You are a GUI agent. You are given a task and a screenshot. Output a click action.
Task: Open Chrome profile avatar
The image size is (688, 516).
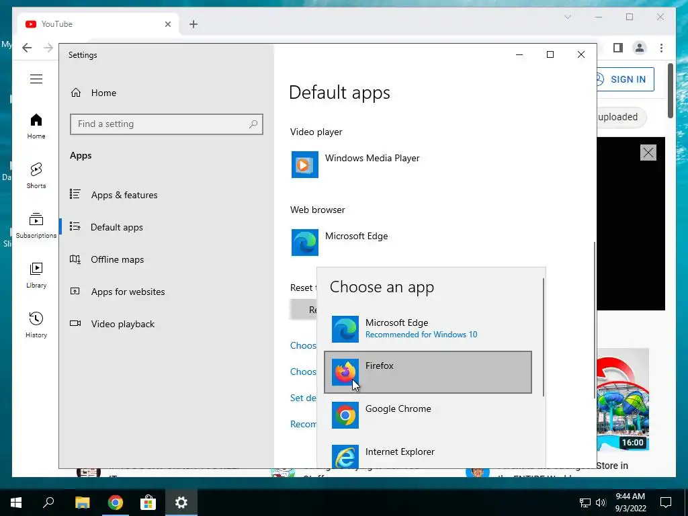coord(640,48)
